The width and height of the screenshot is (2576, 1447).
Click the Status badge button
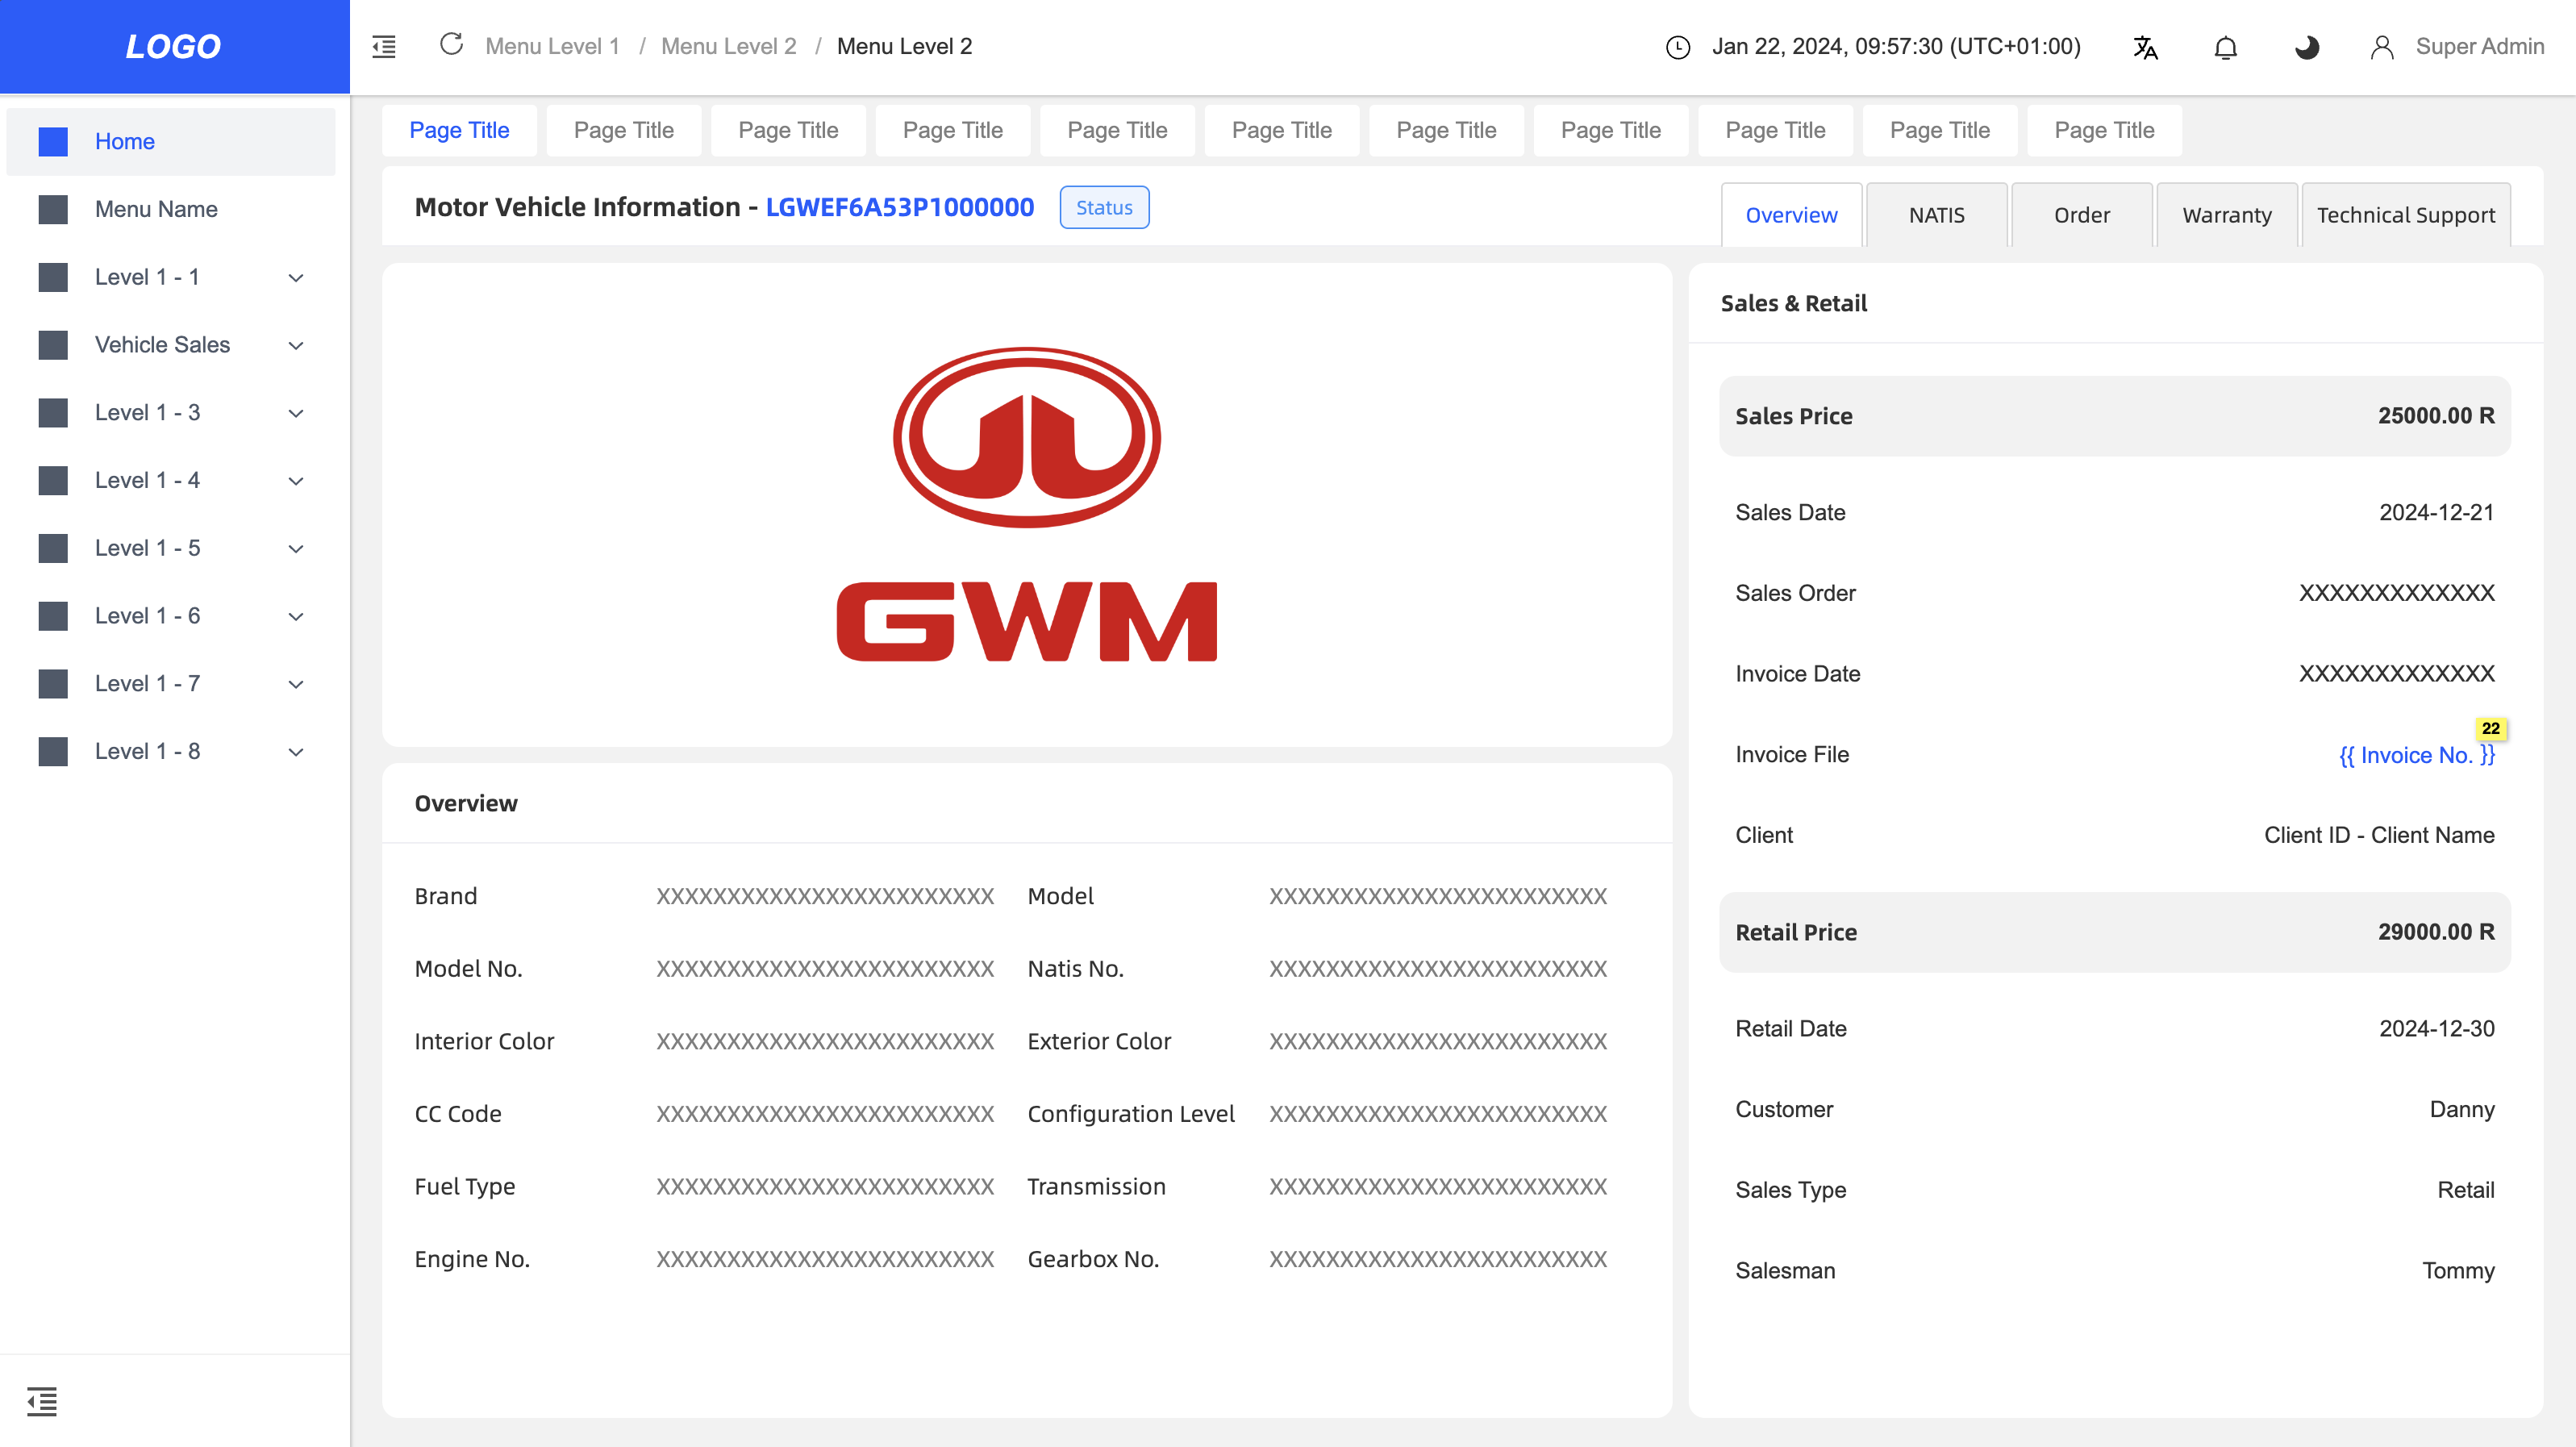1104,207
